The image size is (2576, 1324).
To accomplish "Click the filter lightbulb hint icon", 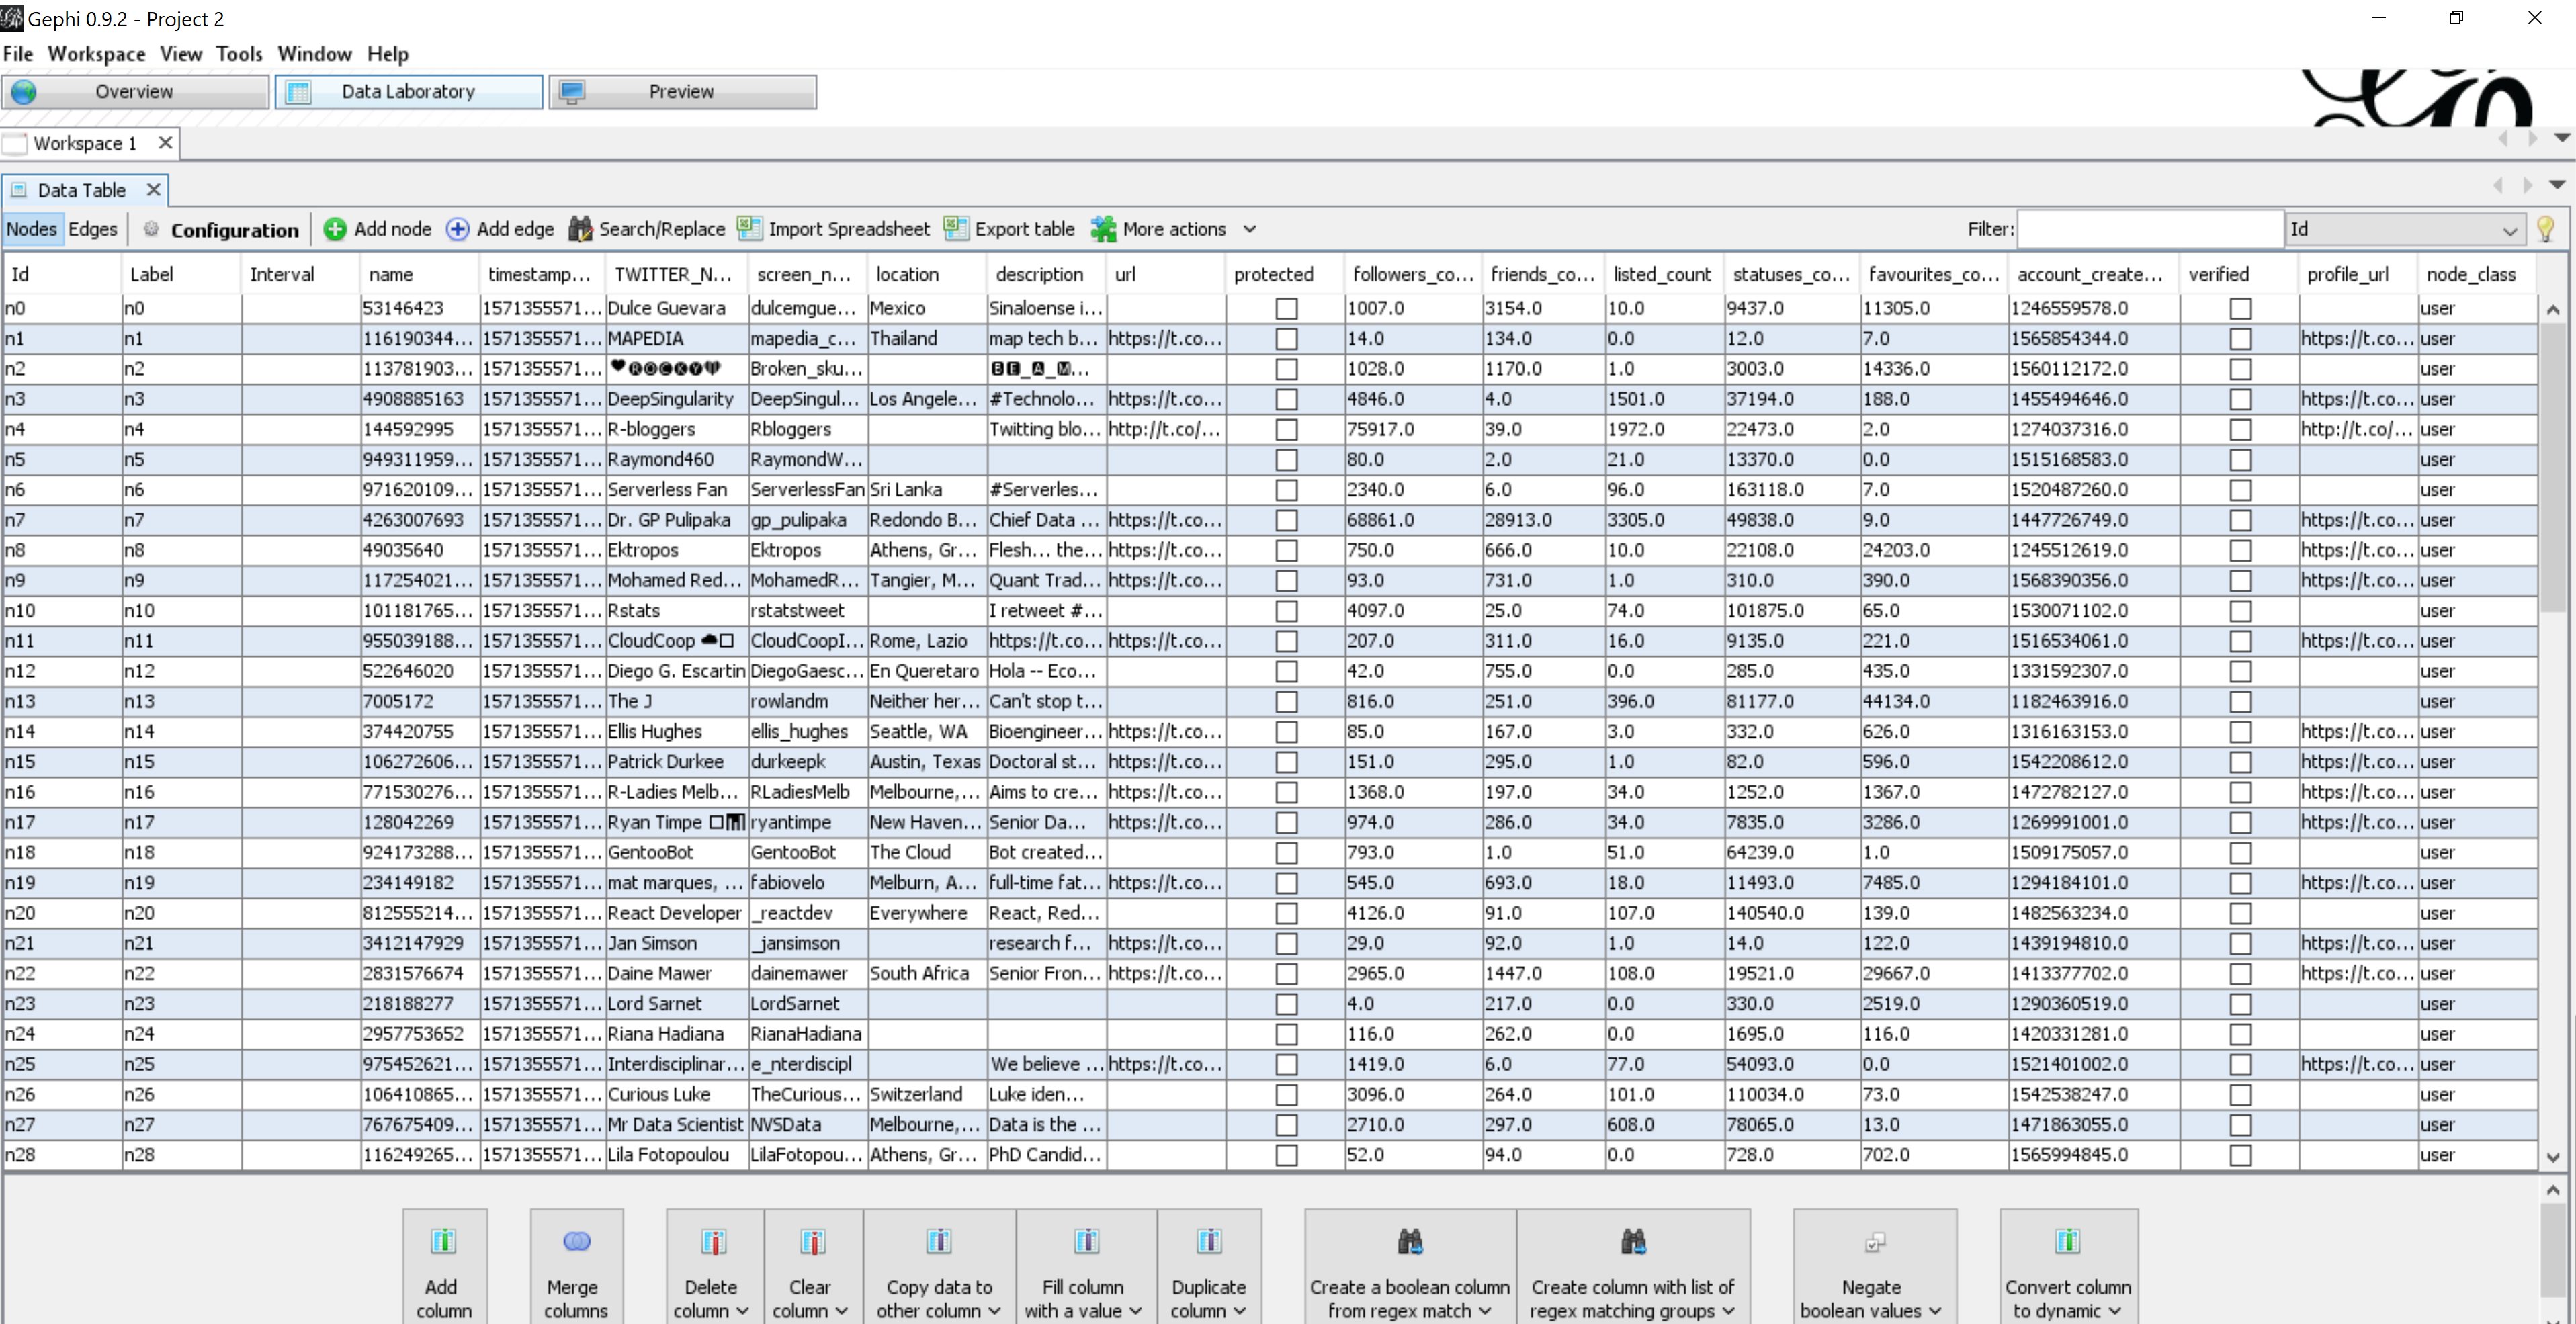I will (x=2546, y=229).
